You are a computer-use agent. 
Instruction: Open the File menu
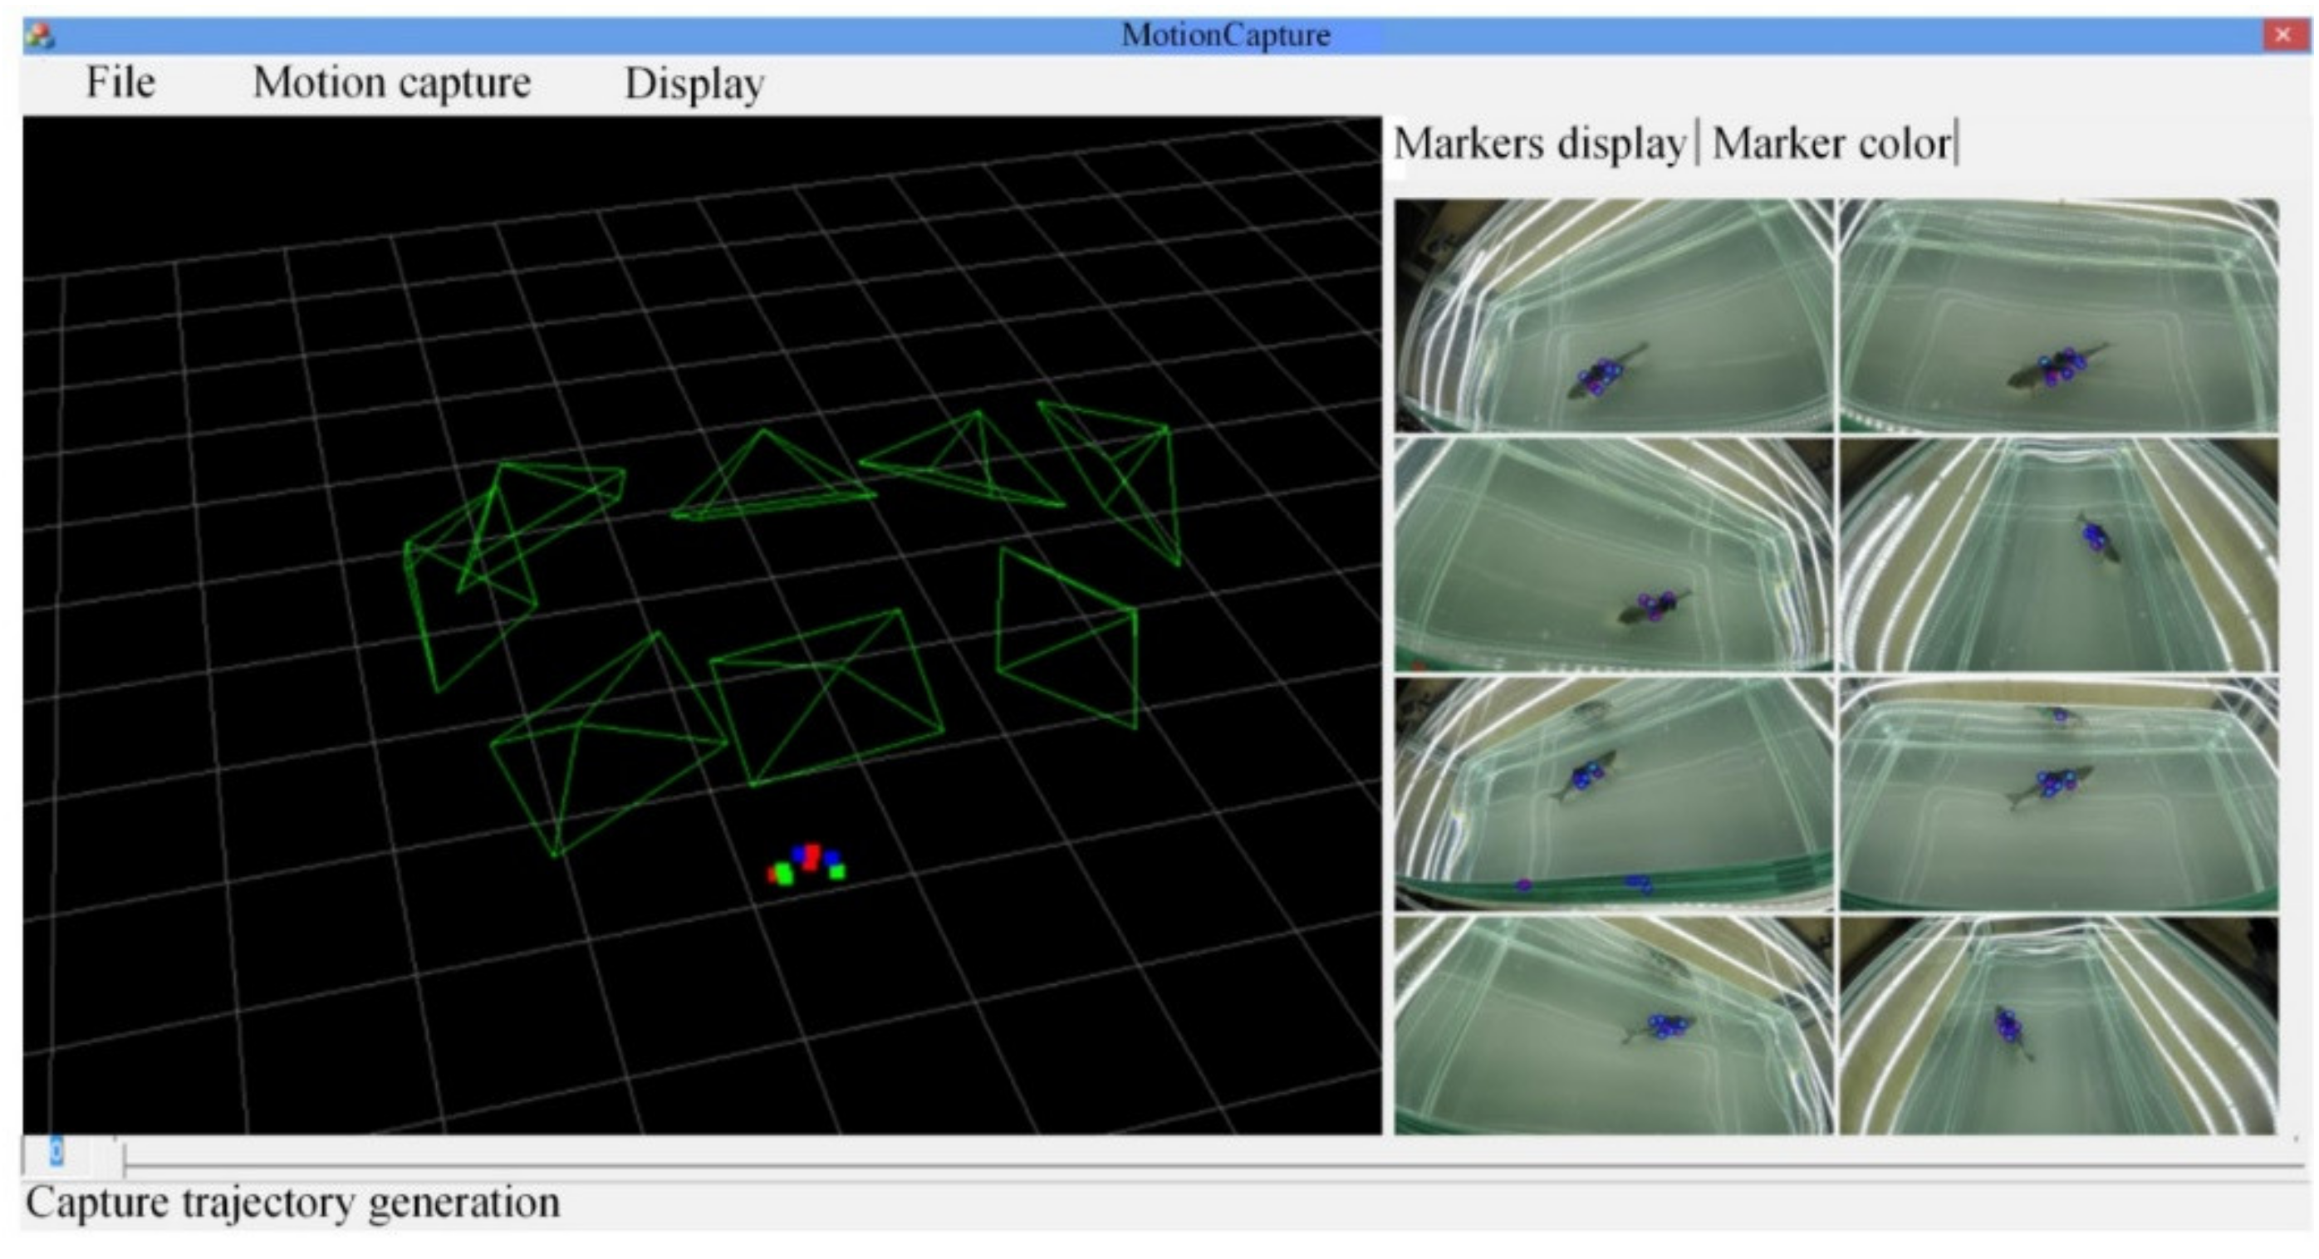[x=120, y=83]
